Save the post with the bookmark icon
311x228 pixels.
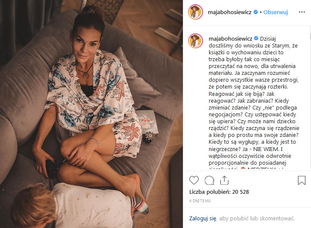point(302,180)
